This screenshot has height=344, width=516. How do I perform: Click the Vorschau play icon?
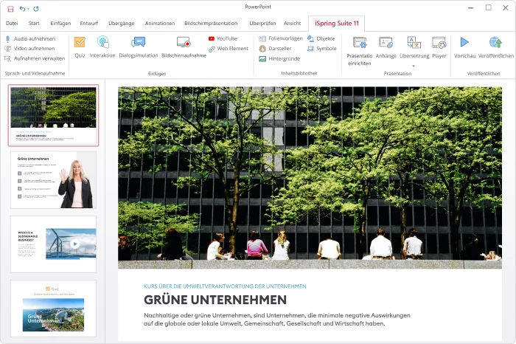point(464,42)
